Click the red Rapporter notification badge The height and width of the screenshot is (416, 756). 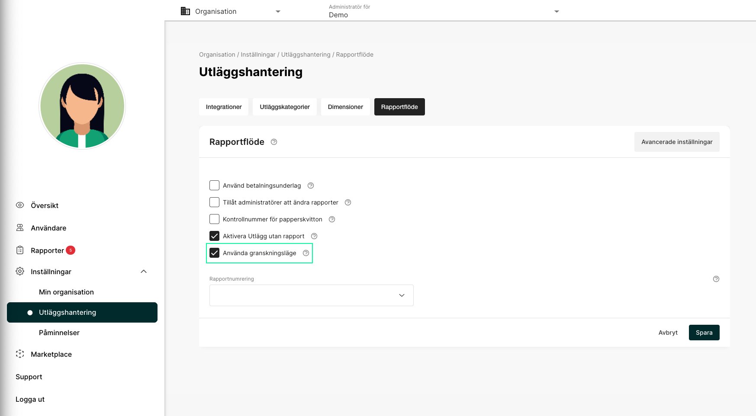tap(71, 250)
